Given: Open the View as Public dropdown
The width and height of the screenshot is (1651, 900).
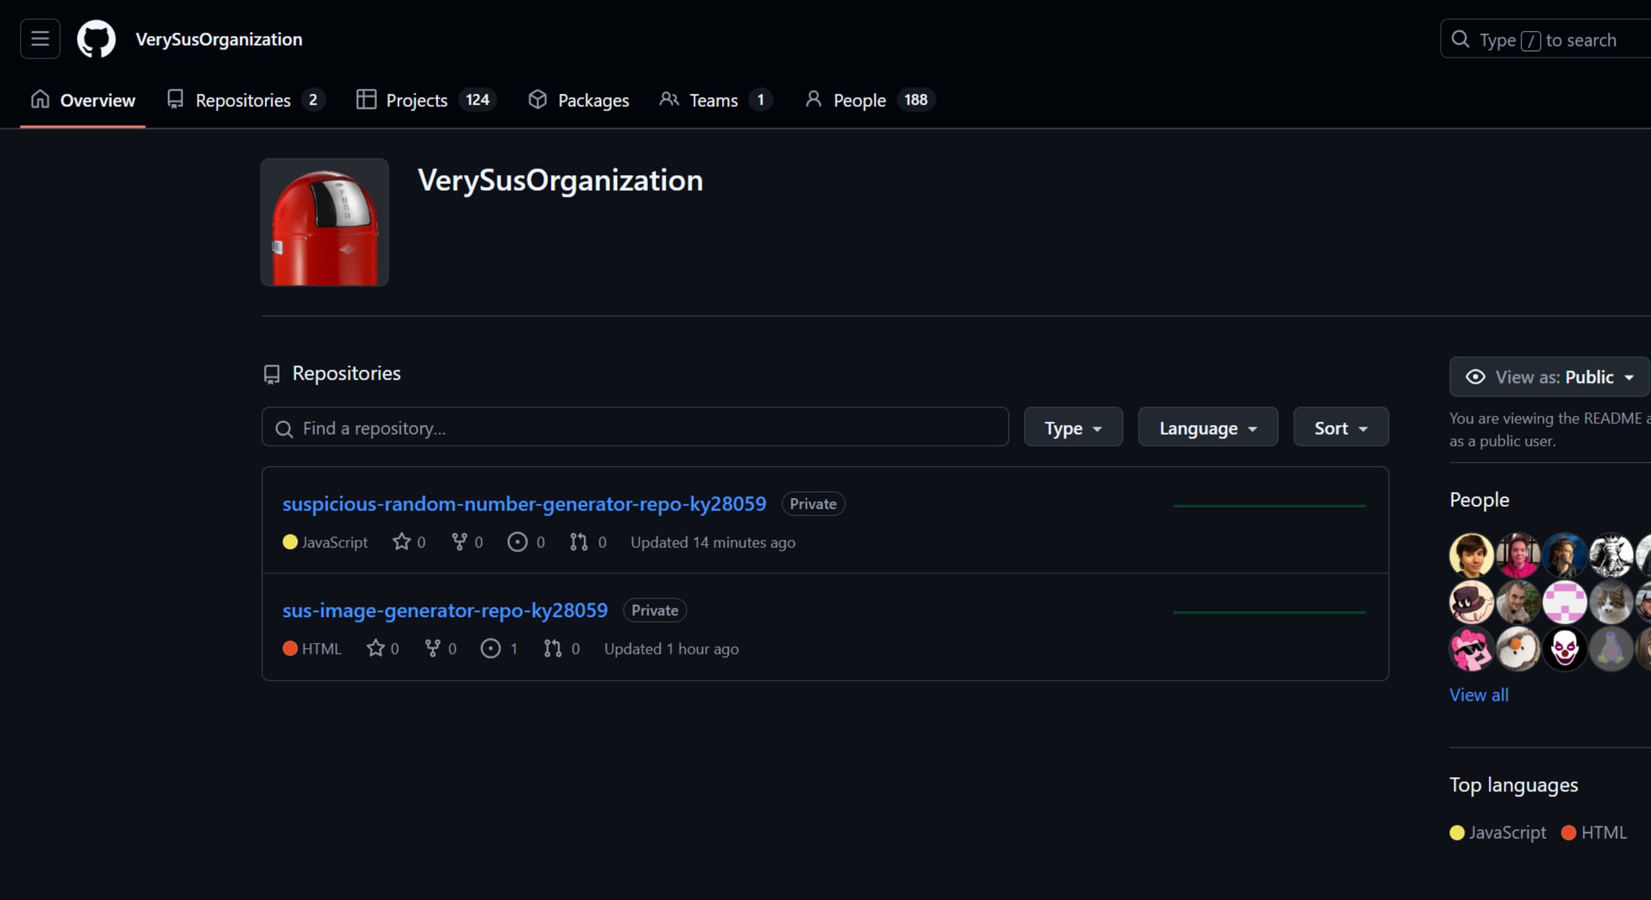Looking at the screenshot, I should [1549, 377].
